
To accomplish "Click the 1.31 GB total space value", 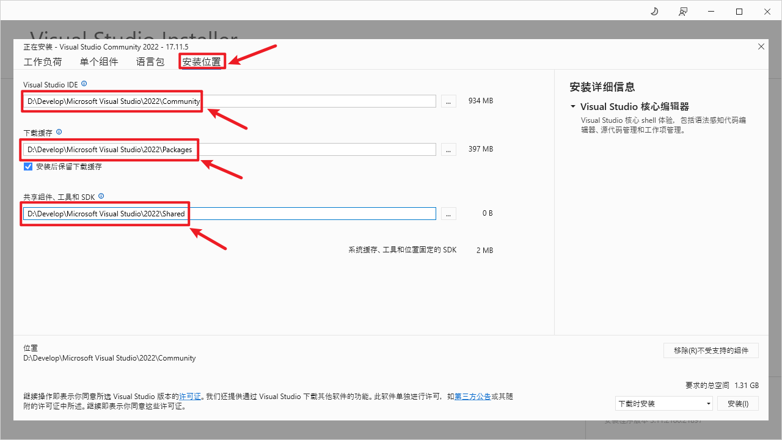I will click(x=746, y=386).
